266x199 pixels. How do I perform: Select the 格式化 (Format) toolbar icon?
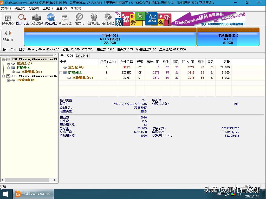click(79, 18)
